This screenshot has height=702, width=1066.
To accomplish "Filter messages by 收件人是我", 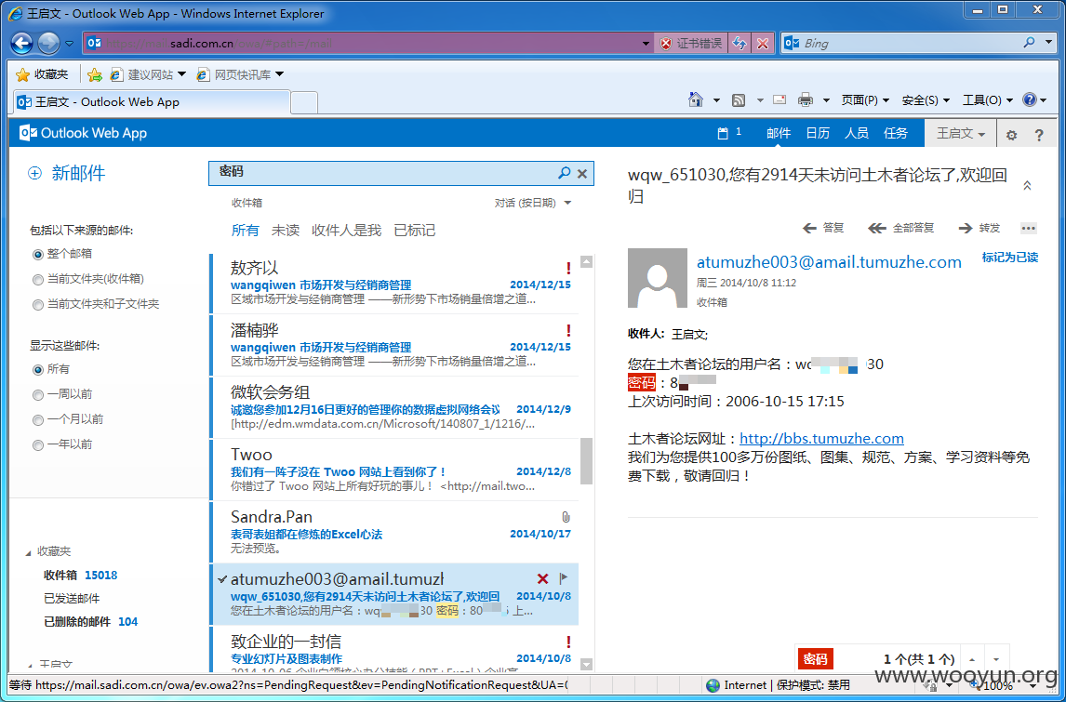I will click(x=347, y=231).
